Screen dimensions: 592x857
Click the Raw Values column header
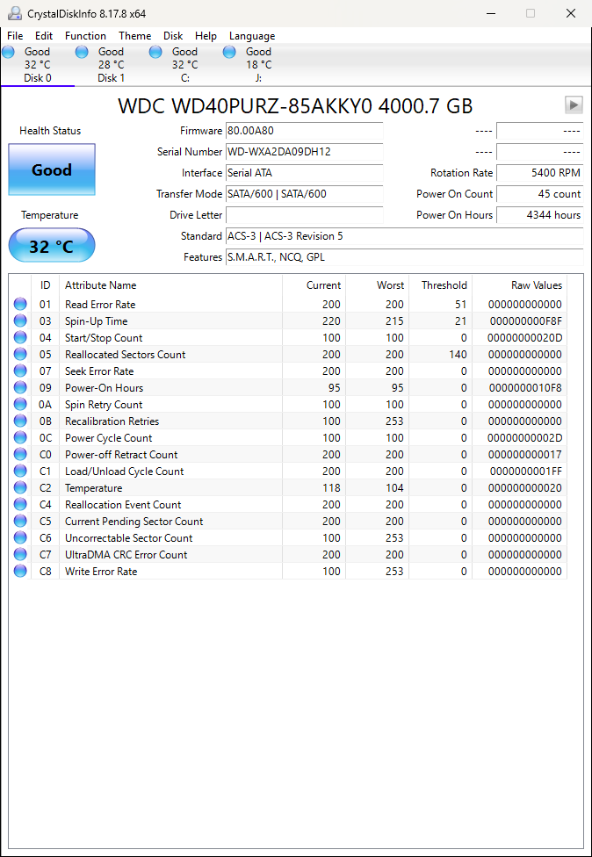pos(520,285)
